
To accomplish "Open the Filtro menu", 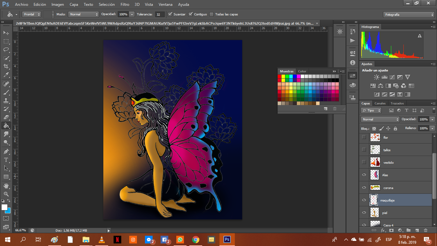I will [x=125, y=4].
